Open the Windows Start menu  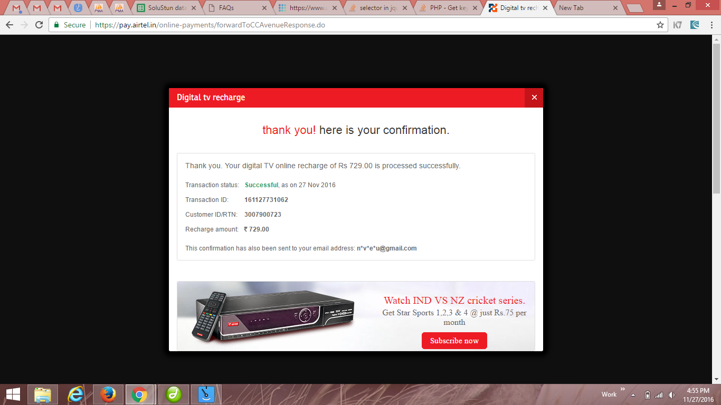coord(13,394)
